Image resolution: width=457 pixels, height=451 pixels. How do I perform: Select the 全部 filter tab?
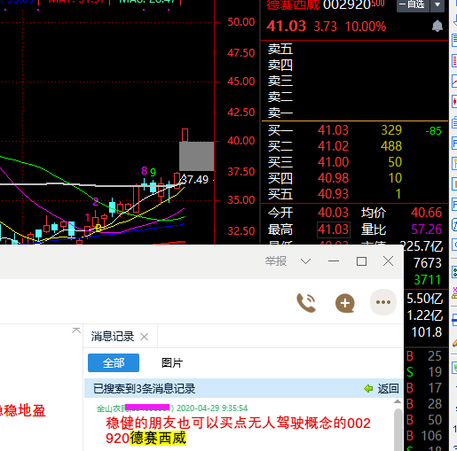point(114,362)
